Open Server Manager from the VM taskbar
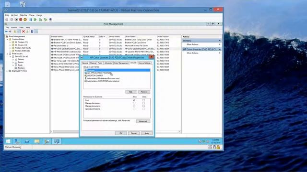307x172 pixels. click(x=17, y=141)
